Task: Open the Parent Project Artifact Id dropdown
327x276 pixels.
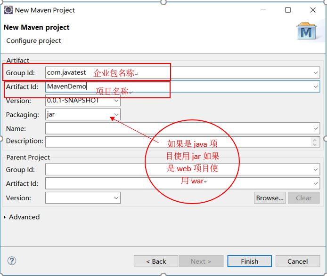Action: pos(316,183)
